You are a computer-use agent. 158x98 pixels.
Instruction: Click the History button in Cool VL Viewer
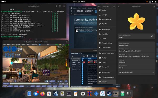(6, 84)
